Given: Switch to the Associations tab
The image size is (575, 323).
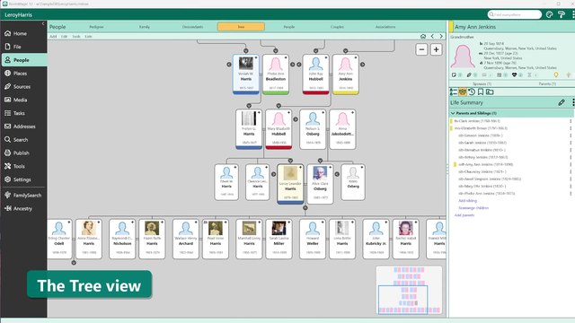Looking at the screenshot, I should [x=385, y=27].
